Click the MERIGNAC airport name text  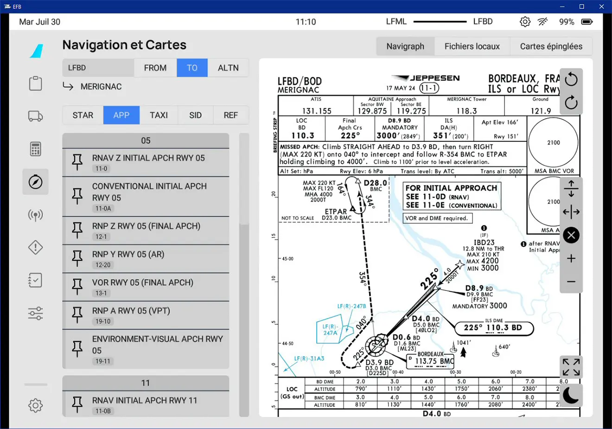(x=101, y=87)
